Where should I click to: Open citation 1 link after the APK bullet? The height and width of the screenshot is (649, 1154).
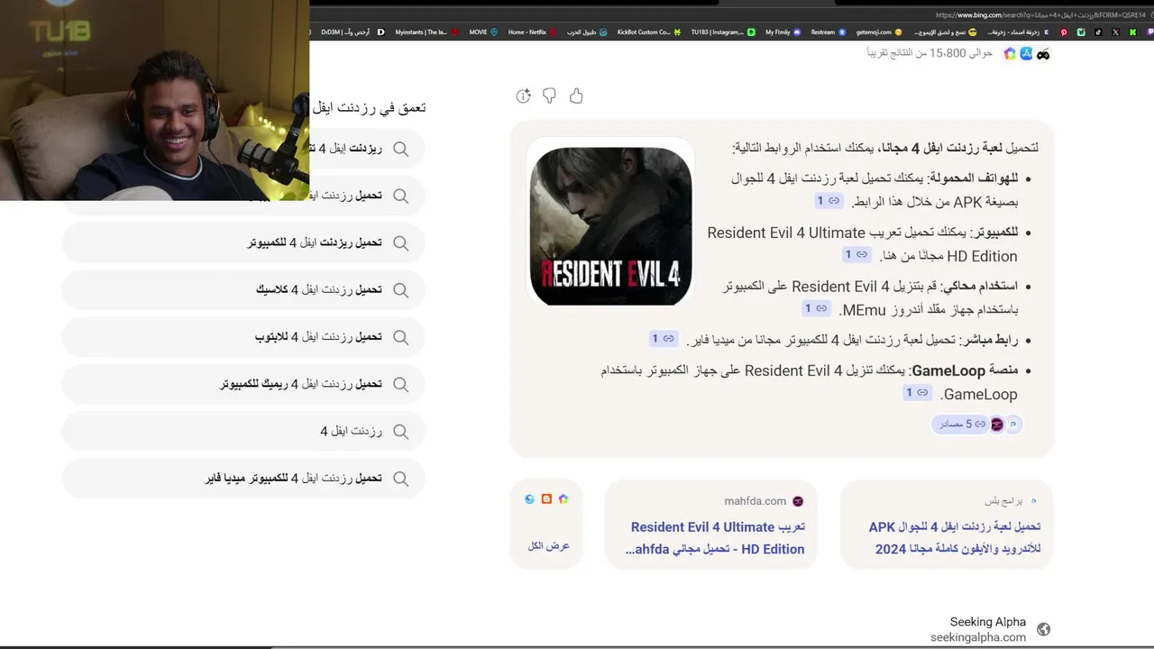829,201
